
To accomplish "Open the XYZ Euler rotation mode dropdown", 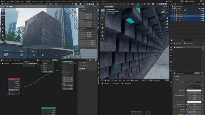I will coord(87,28).
